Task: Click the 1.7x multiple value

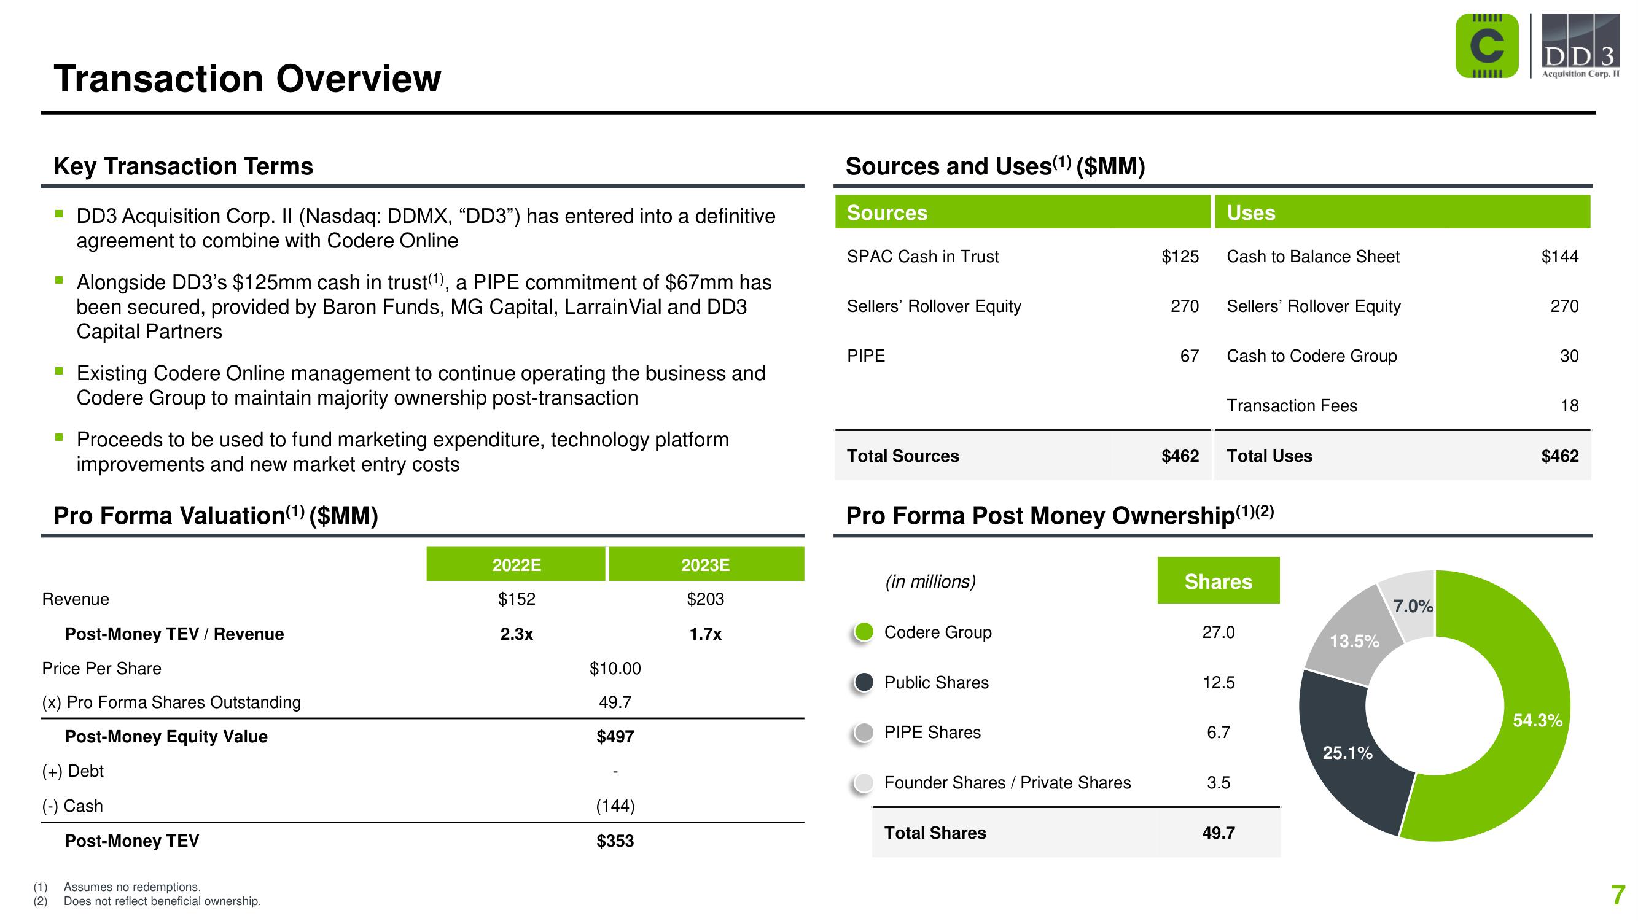Action: [x=705, y=634]
